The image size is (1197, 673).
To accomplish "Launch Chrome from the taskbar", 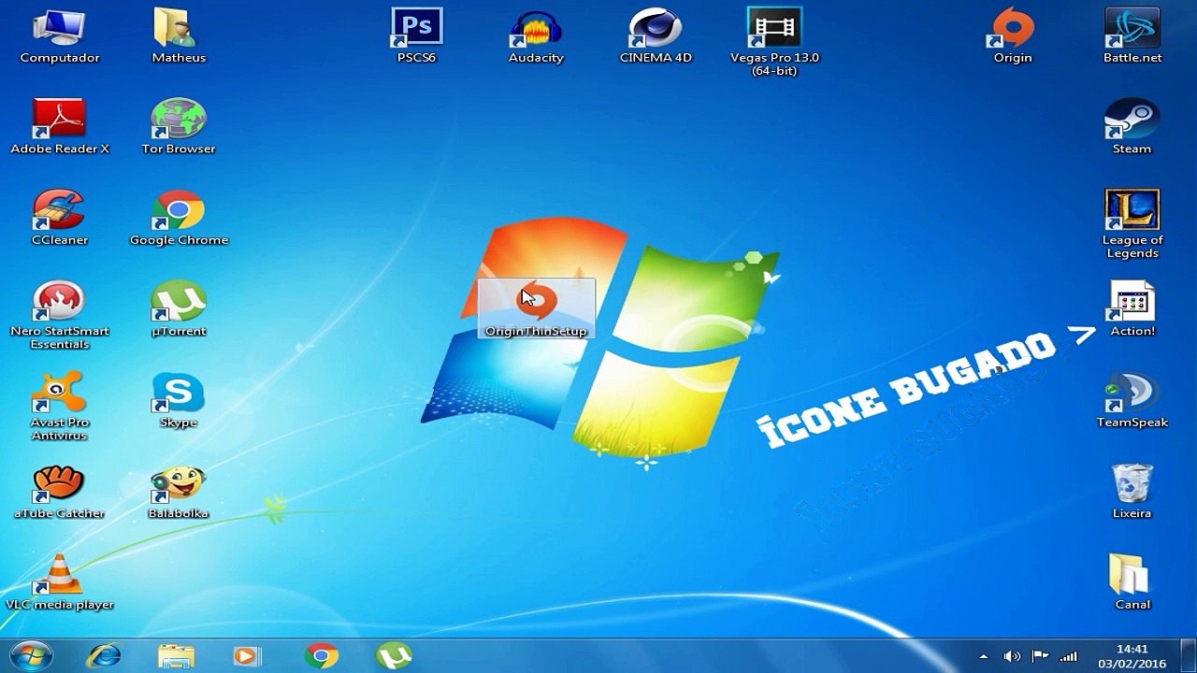I will (321, 655).
